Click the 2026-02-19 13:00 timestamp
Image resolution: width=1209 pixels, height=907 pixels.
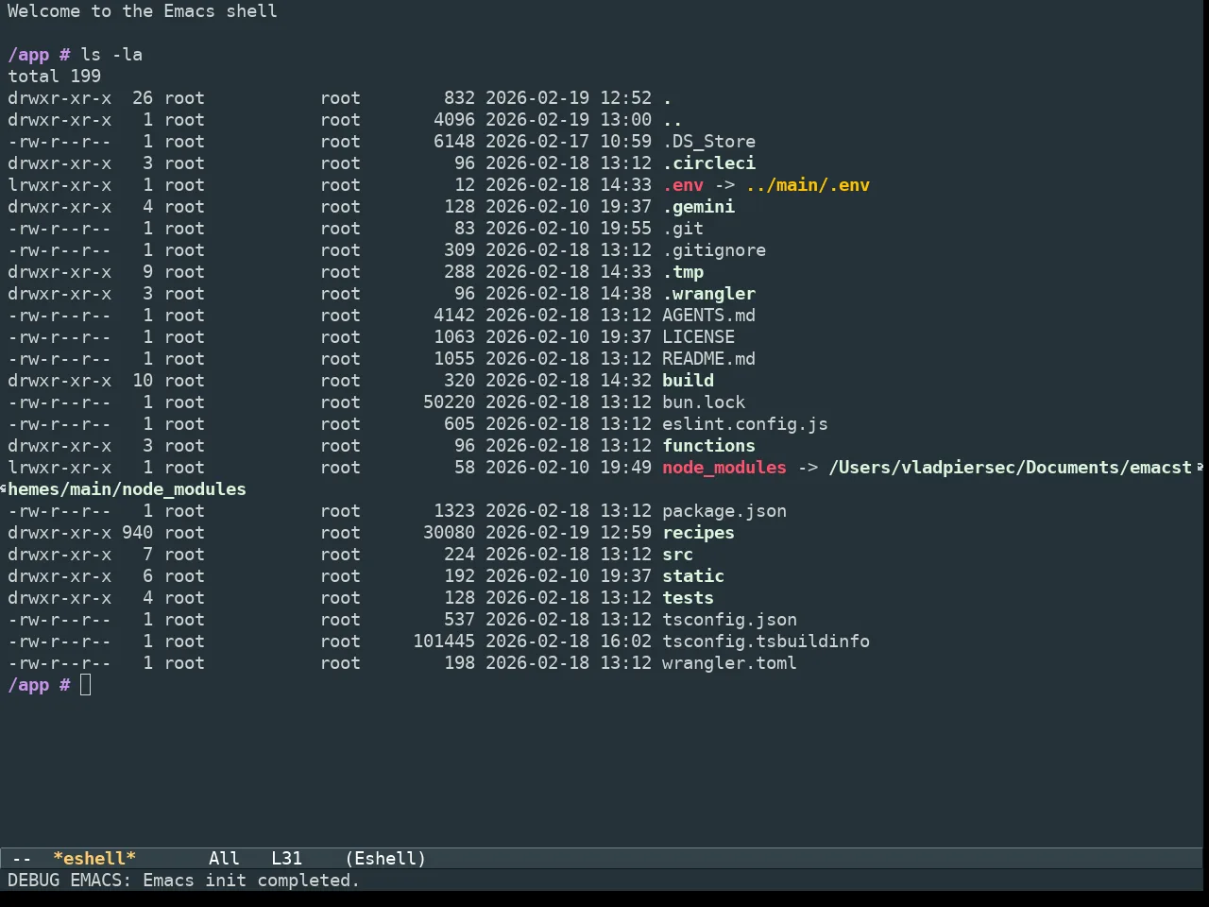569,120
